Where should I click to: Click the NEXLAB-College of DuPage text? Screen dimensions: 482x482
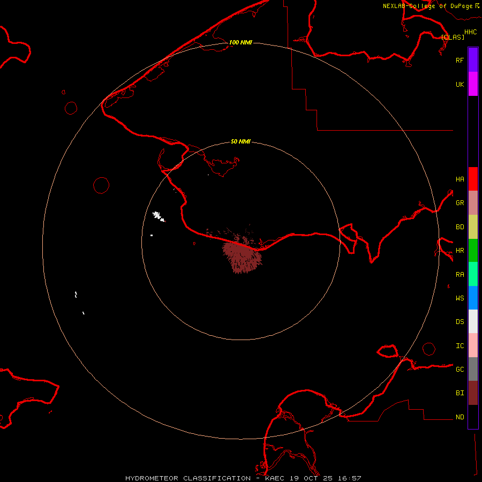pos(427,6)
